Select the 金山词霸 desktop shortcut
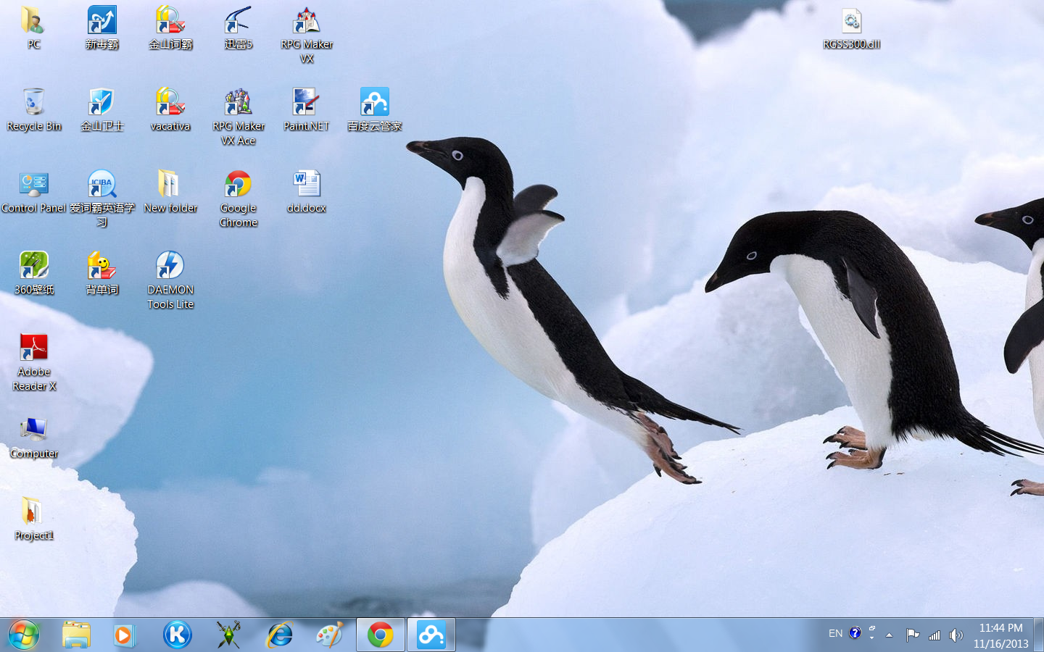1044x652 pixels. (x=170, y=28)
